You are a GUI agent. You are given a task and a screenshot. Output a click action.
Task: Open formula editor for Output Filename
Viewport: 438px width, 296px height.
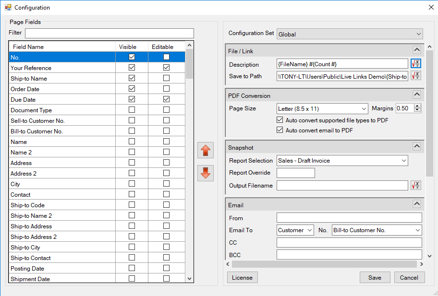click(x=416, y=185)
